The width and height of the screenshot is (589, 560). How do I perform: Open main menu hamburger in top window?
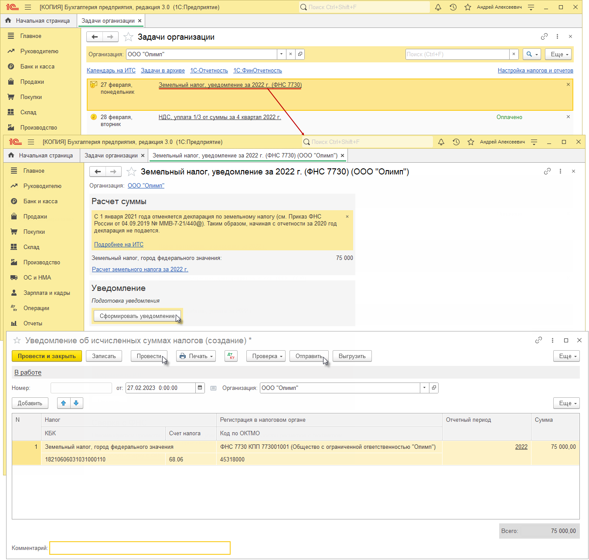click(28, 7)
